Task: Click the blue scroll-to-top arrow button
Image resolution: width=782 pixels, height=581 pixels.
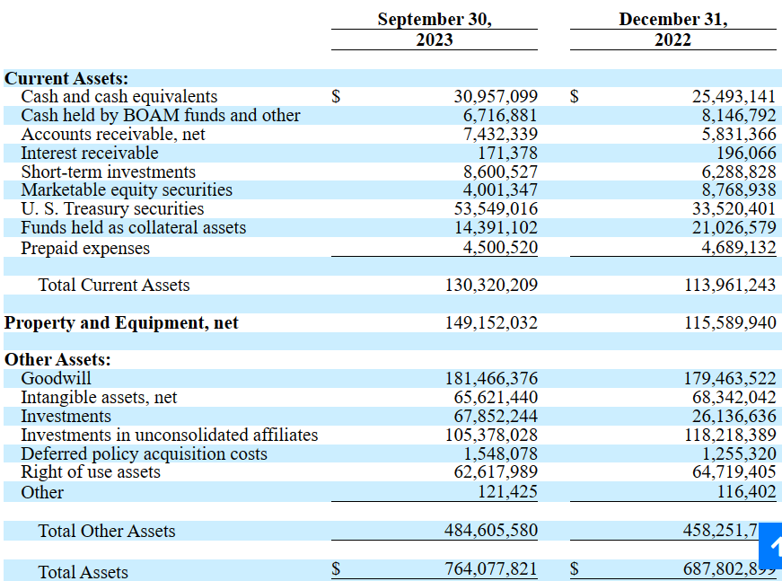Action: (x=771, y=545)
